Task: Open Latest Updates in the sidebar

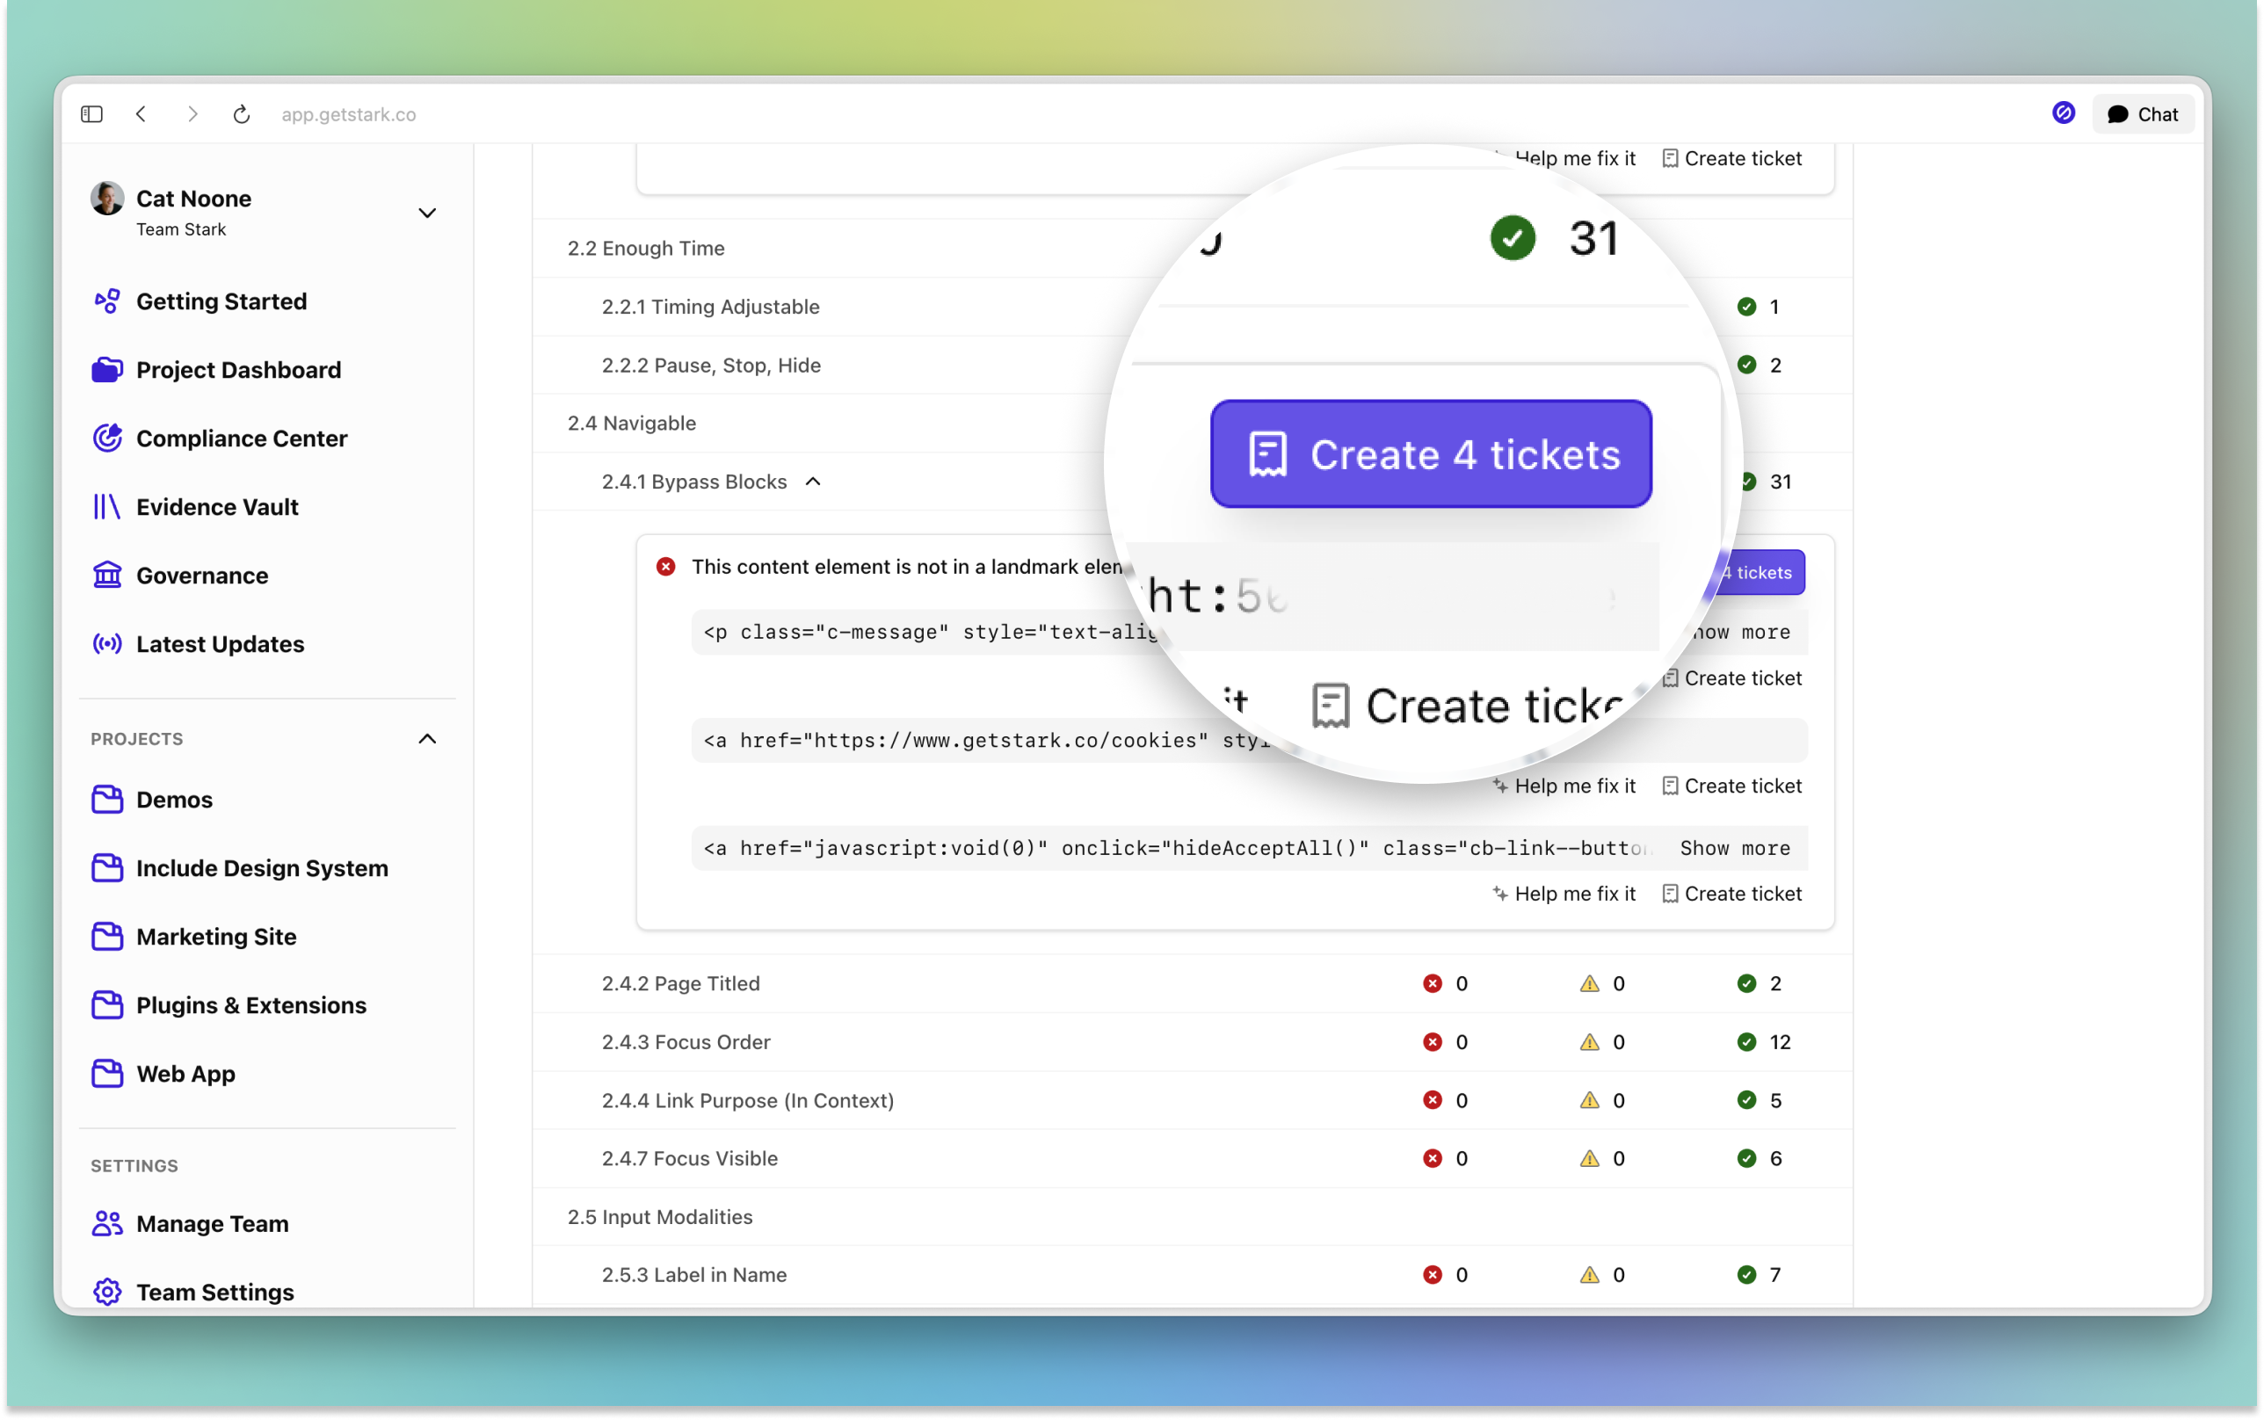Action: point(220,643)
